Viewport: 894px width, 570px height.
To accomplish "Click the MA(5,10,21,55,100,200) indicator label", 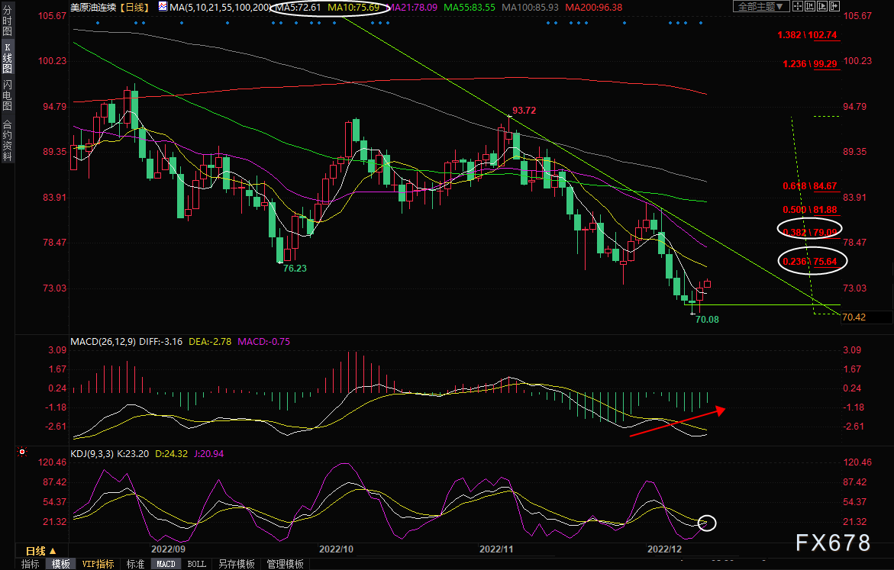I will [221, 8].
